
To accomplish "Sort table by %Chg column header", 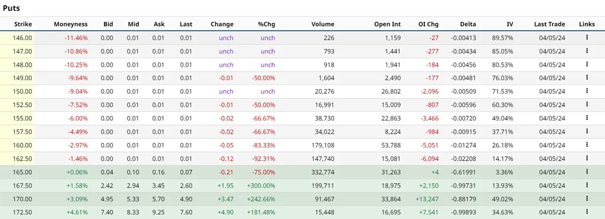I will 267,24.
